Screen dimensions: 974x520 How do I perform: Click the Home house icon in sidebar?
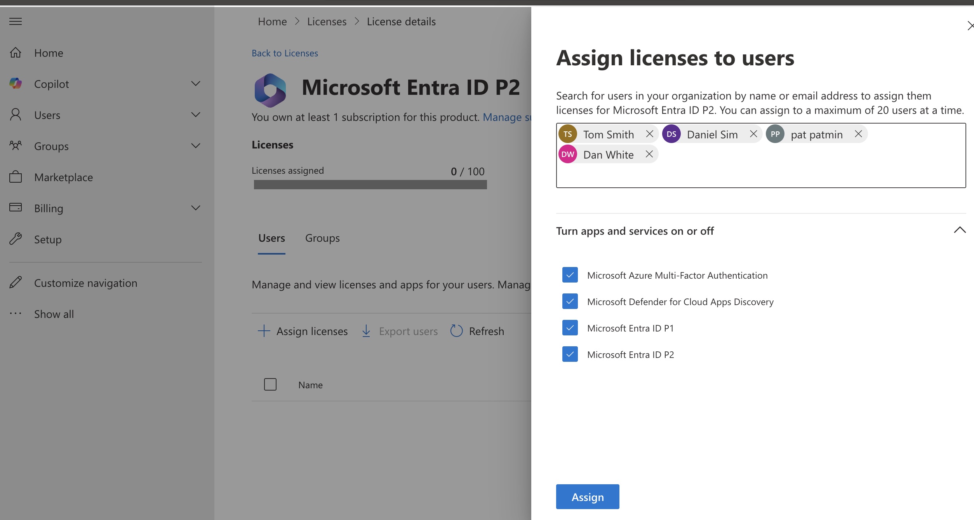(x=16, y=52)
